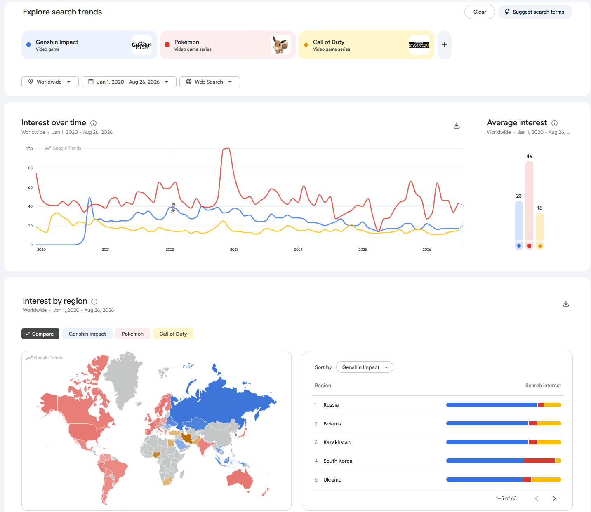This screenshot has width=591, height=512.
Task: Click the 1–5 of 63 pagination text
Action: pos(506,498)
